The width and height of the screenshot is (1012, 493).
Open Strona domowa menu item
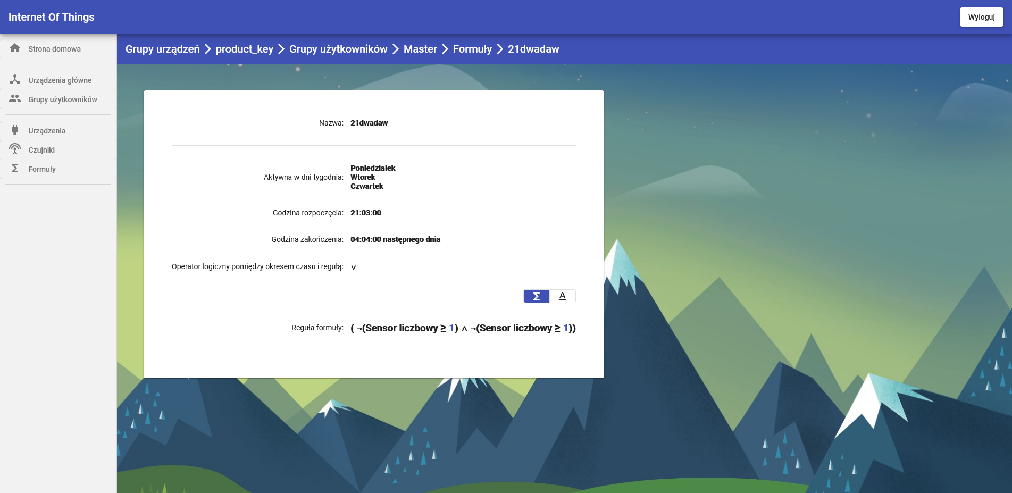58,49
